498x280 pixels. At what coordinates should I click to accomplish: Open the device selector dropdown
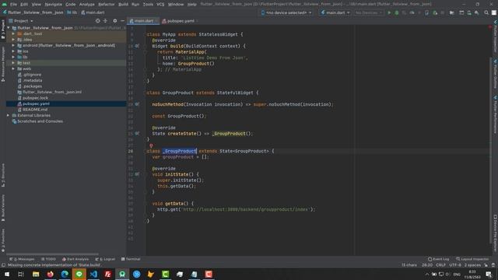click(x=286, y=12)
